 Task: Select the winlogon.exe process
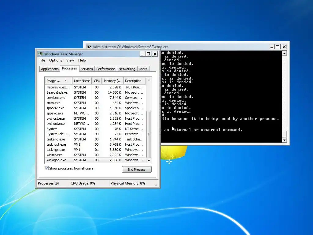pos(95,160)
